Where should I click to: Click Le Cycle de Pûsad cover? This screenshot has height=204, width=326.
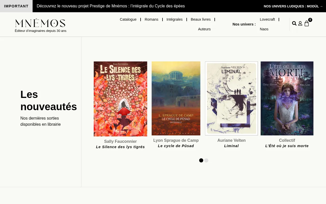[176, 98]
